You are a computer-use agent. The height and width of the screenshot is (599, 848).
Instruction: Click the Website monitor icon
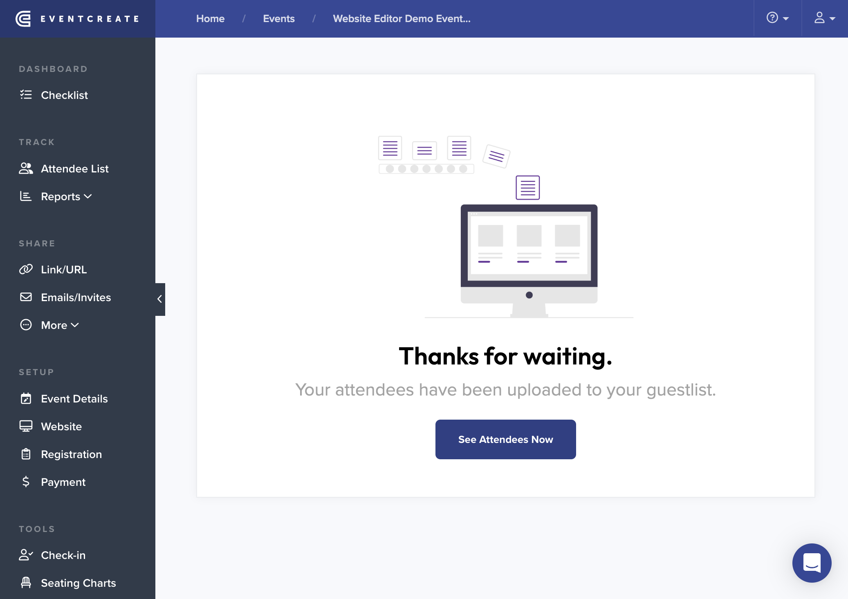click(x=26, y=426)
